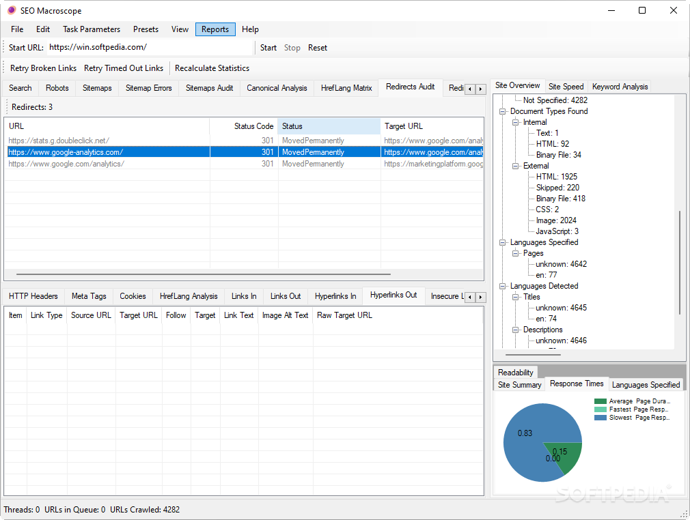Open the Help menu

click(250, 29)
